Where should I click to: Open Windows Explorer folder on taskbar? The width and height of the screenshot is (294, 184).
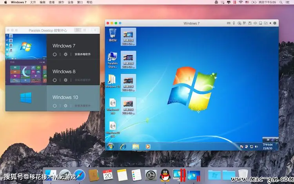coord(136,146)
